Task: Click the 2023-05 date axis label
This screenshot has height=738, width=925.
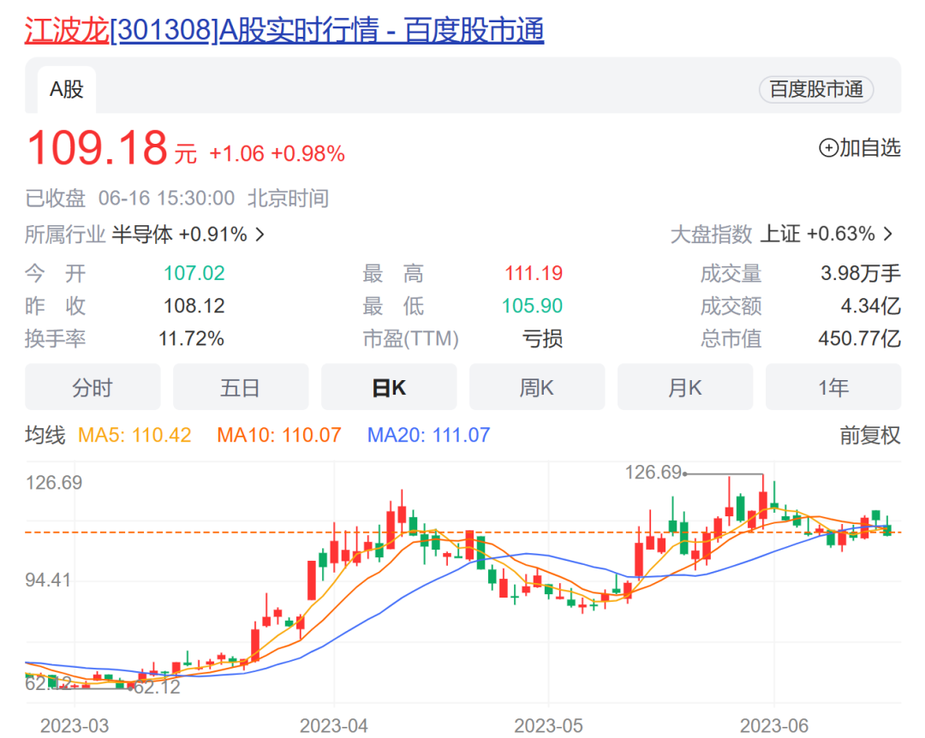Action: (549, 725)
